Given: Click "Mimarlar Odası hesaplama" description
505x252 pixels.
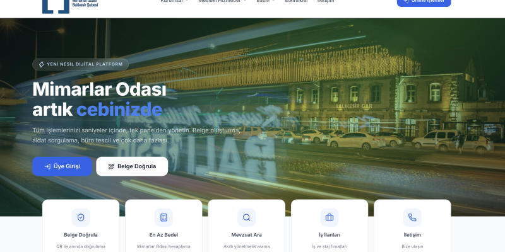Looking at the screenshot, I should pos(163,246).
